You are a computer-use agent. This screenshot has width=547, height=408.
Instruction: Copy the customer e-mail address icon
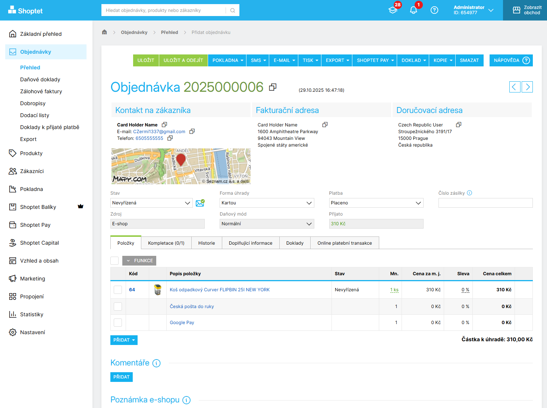pos(192,131)
